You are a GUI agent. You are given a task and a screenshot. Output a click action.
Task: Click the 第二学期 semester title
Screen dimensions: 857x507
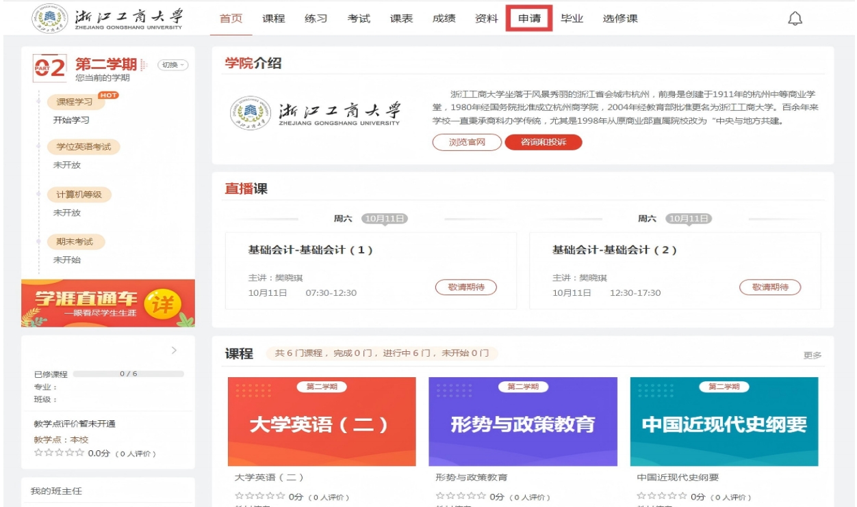[106, 64]
